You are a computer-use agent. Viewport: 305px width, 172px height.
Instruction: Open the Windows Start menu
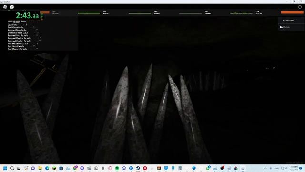[x=5, y=168]
